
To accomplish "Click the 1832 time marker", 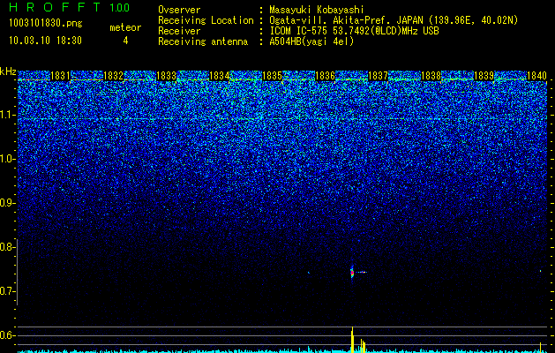I will click(113, 76).
